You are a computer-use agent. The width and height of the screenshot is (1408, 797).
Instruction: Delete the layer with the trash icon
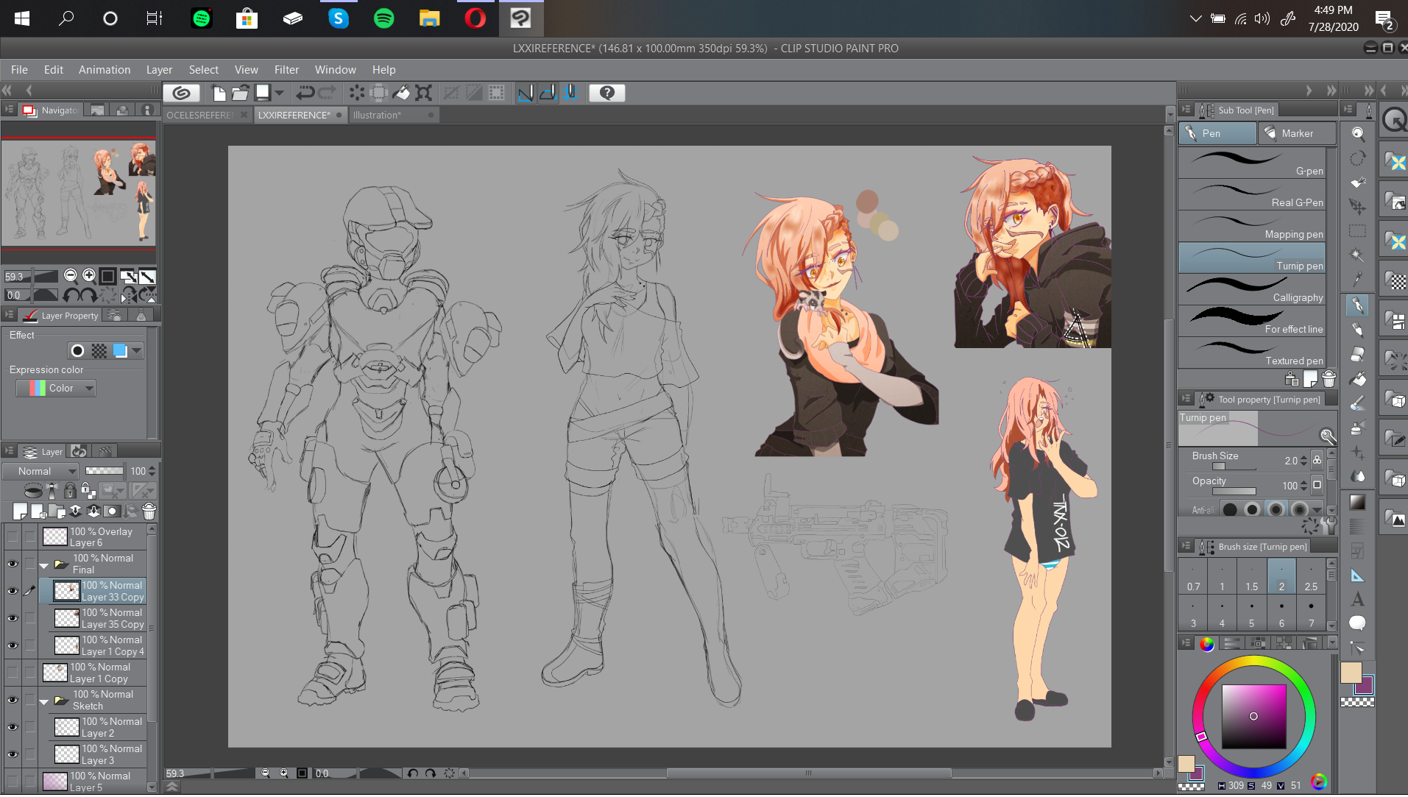[149, 511]
